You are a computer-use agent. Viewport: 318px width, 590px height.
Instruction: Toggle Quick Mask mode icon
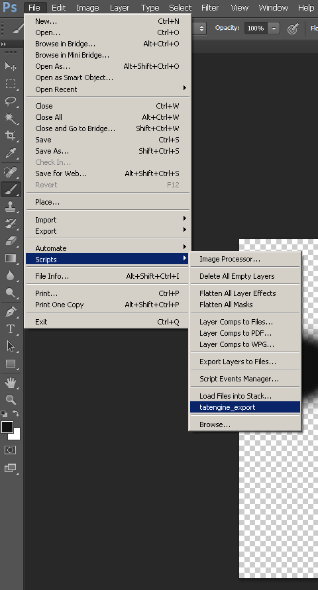[10, 450]
